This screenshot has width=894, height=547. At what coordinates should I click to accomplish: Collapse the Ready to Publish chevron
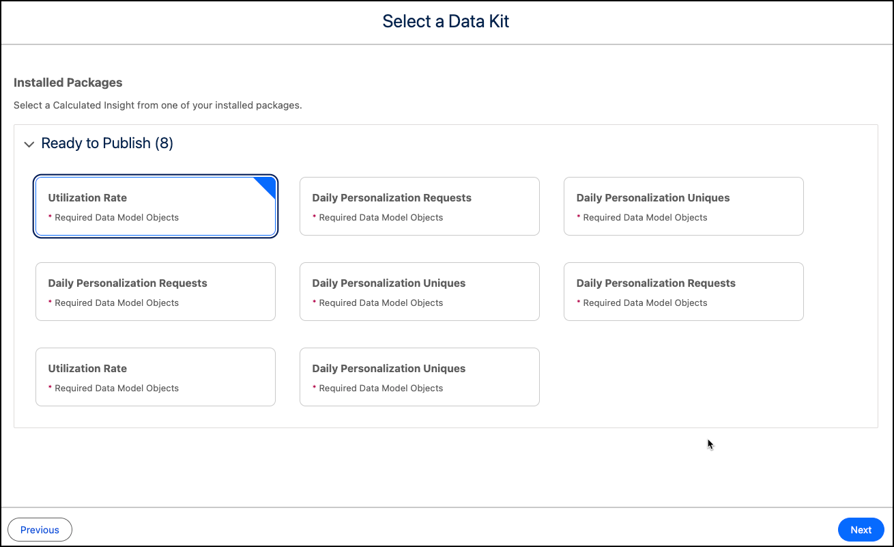(29, 144)
